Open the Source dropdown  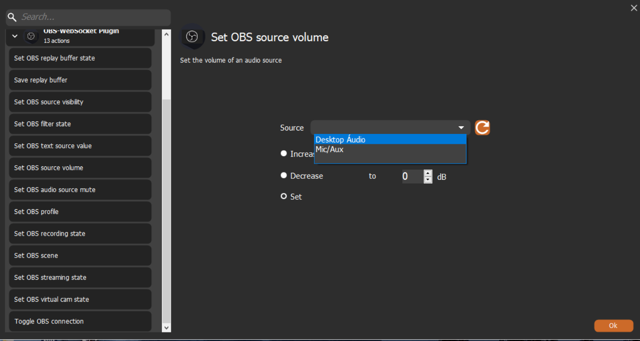[x=461, y=128]
